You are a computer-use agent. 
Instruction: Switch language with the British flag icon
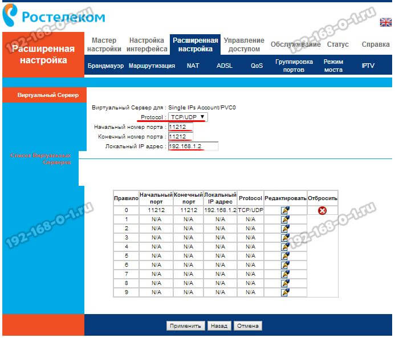tap(385, 22)
